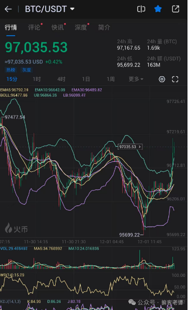The image size is (189, 310).
Task: Click the MA5 volume average label
Action: 48,249
